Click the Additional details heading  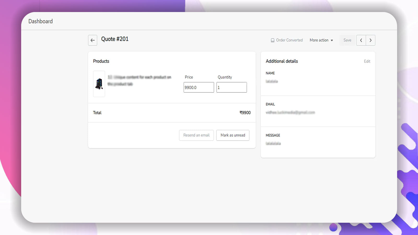[282, 61]
